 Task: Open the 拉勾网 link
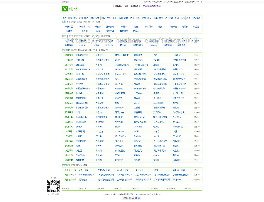[156, 160]
